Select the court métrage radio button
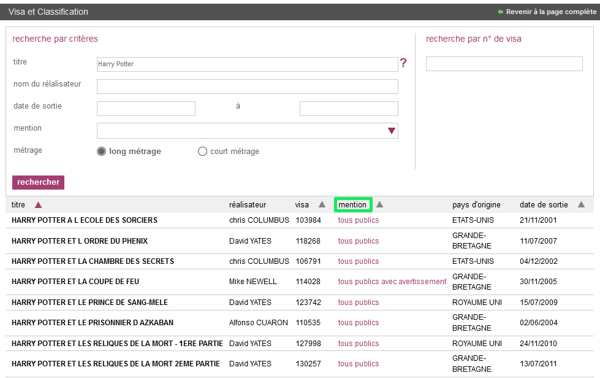The height and width of the screenshot is (378, 600). 202,152
